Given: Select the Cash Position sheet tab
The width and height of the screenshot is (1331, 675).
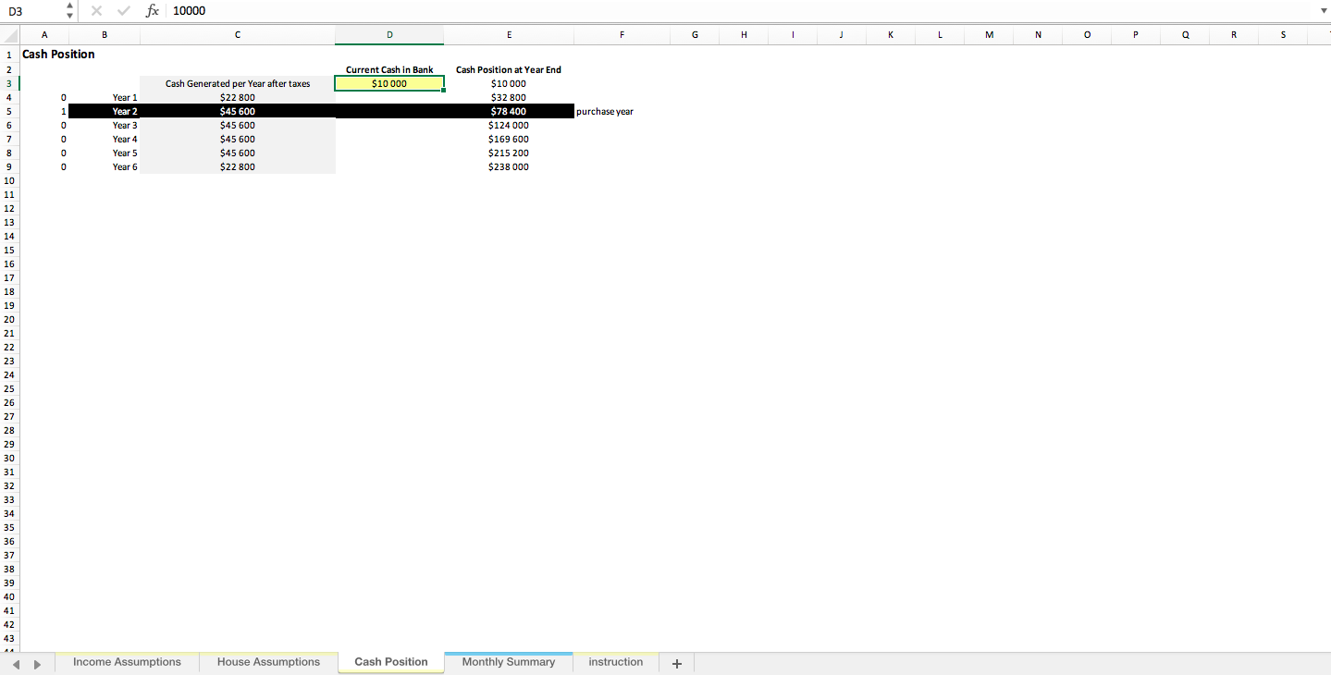Looking at the screenshot, I should tap(390, 662).
